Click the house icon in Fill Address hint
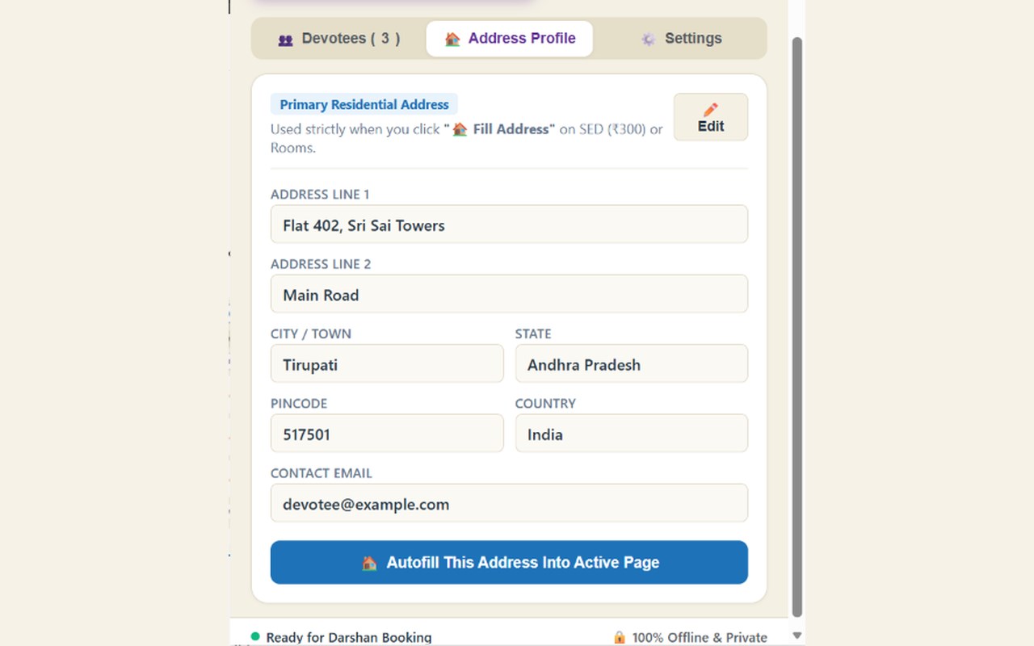1034x646 pixels. (460, 129)
